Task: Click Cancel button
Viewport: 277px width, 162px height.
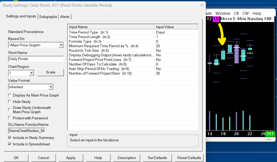Action: coord(44,158)
